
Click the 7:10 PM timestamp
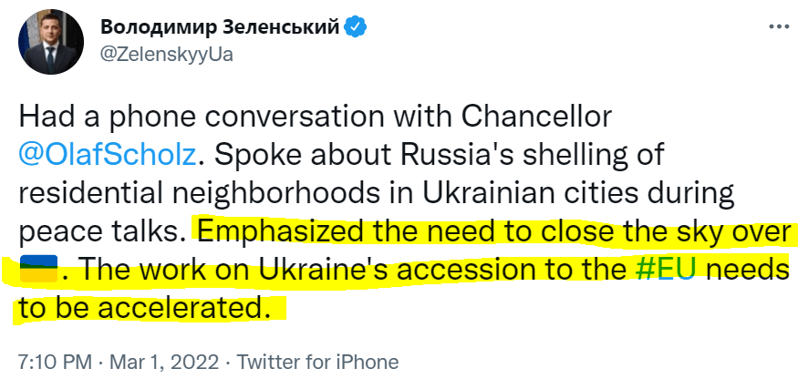[x=54, y=362]
